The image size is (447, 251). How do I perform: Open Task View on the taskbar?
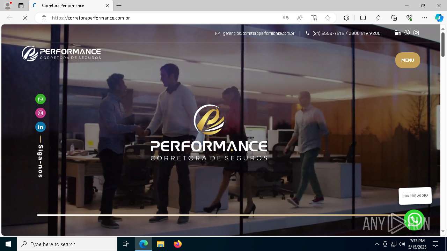[x=126, y=244]
